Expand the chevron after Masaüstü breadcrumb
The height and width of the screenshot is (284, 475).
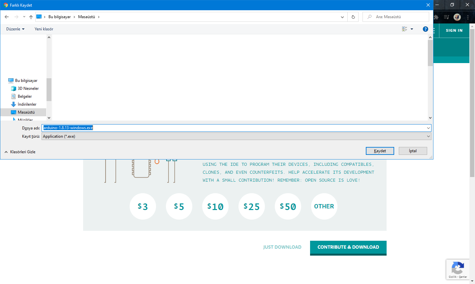pos(99,17)
